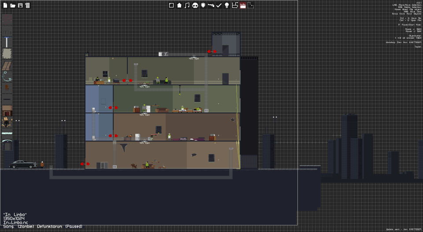
Task: Select the dashed selection region tool
Action: click(x=251, y=5)
